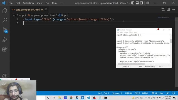Click Notepad scroll up arrow

tap(171, 35)
